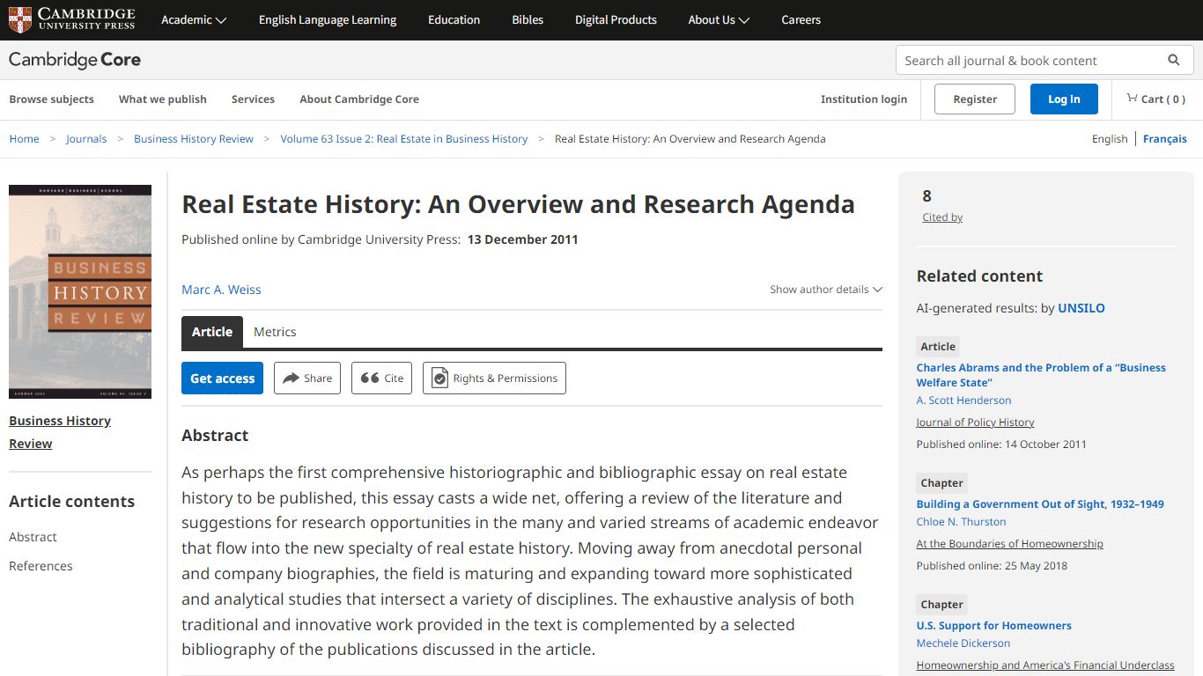
Task: Click Volume 63 Issue 2 breadcrumb
Action: tap(404, 139)
